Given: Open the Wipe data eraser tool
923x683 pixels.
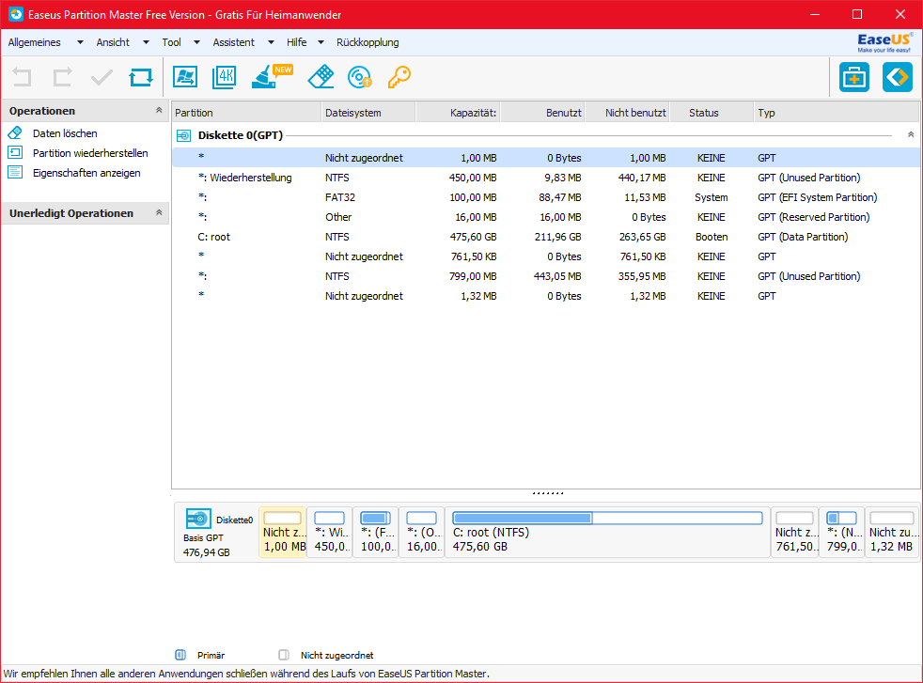Looking at the screenshot, I should [321, 77].
